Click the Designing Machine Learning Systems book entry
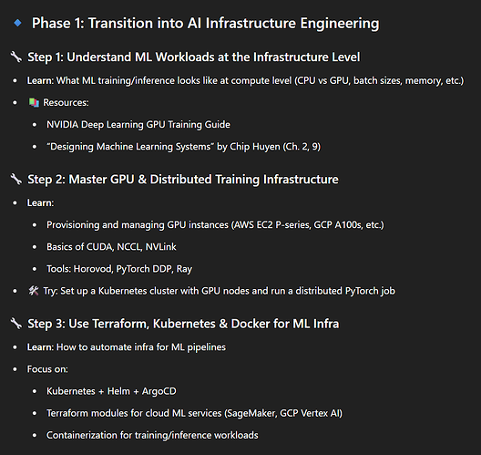 (183, 147)
